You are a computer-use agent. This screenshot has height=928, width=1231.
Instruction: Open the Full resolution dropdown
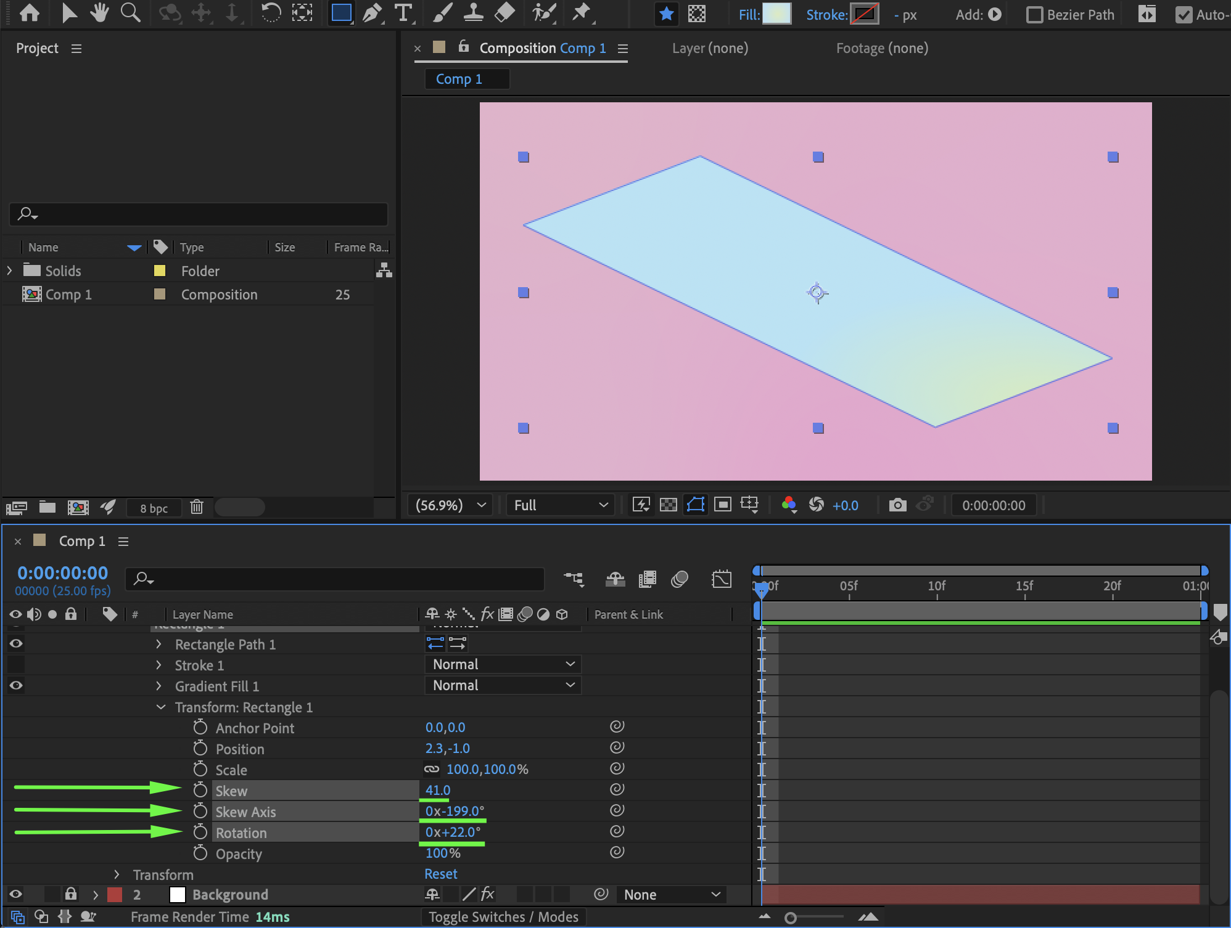(560, 505)
